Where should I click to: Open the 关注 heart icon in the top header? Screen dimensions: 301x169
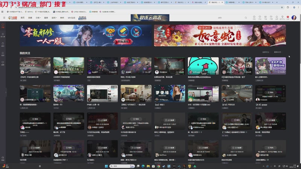(x=260, y=18)
